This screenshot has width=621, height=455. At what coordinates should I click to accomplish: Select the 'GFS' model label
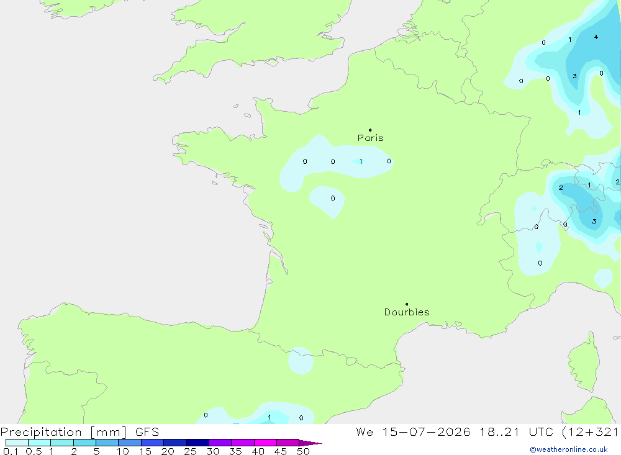pos(147,432)
